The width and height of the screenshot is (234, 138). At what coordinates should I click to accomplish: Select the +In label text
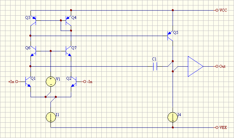point(11,82)
